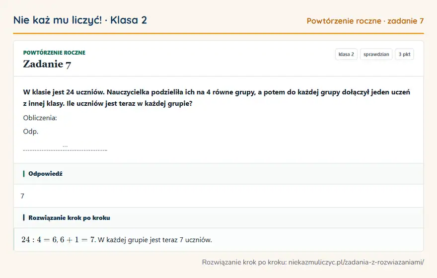437x278 pixels.
Task: Click the task text about 24 uczniów
Action: (217, 98)
